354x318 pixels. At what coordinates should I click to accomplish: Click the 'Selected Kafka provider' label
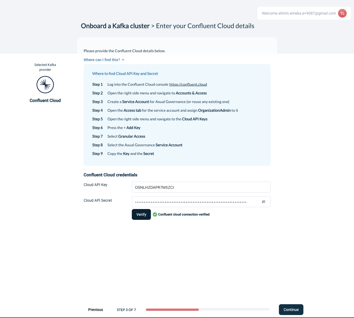pyautogui.click(x=45, y=67)
